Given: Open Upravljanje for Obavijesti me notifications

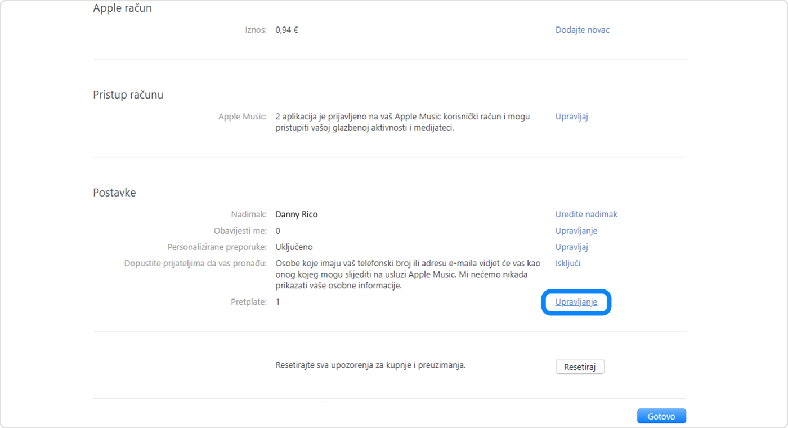Looking at the screenshot, I should (576, 230).
